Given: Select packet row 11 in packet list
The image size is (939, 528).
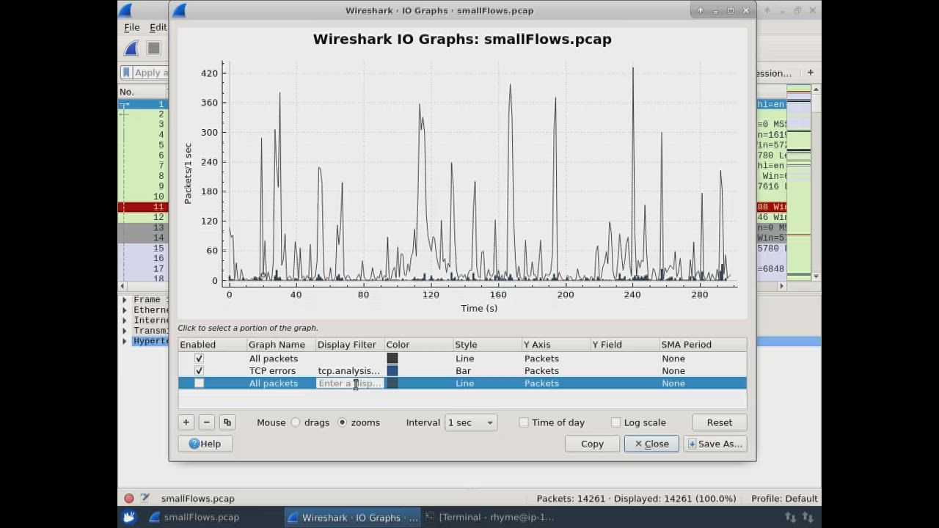Looking at the screenshot, I should click(x=143, y=208).
